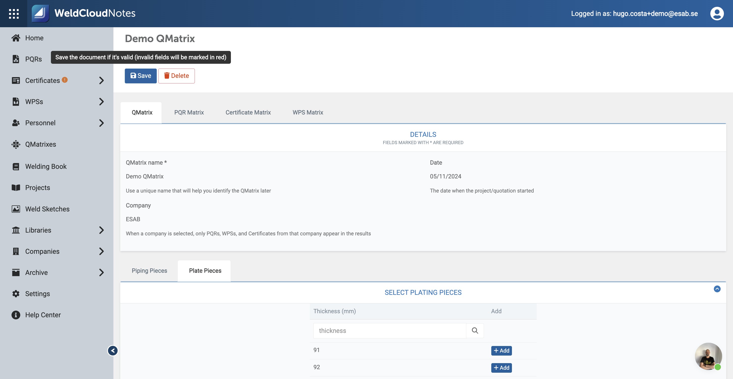Delete the Demo QMatrix document
733x379 pixels.
click(x=176, y=76)
